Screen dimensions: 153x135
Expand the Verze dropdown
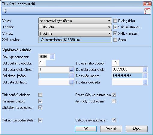point(75,21)
